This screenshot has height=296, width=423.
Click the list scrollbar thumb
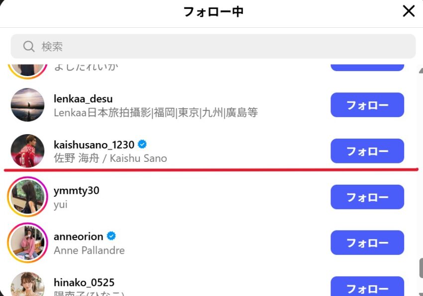(x=421, y=268)
